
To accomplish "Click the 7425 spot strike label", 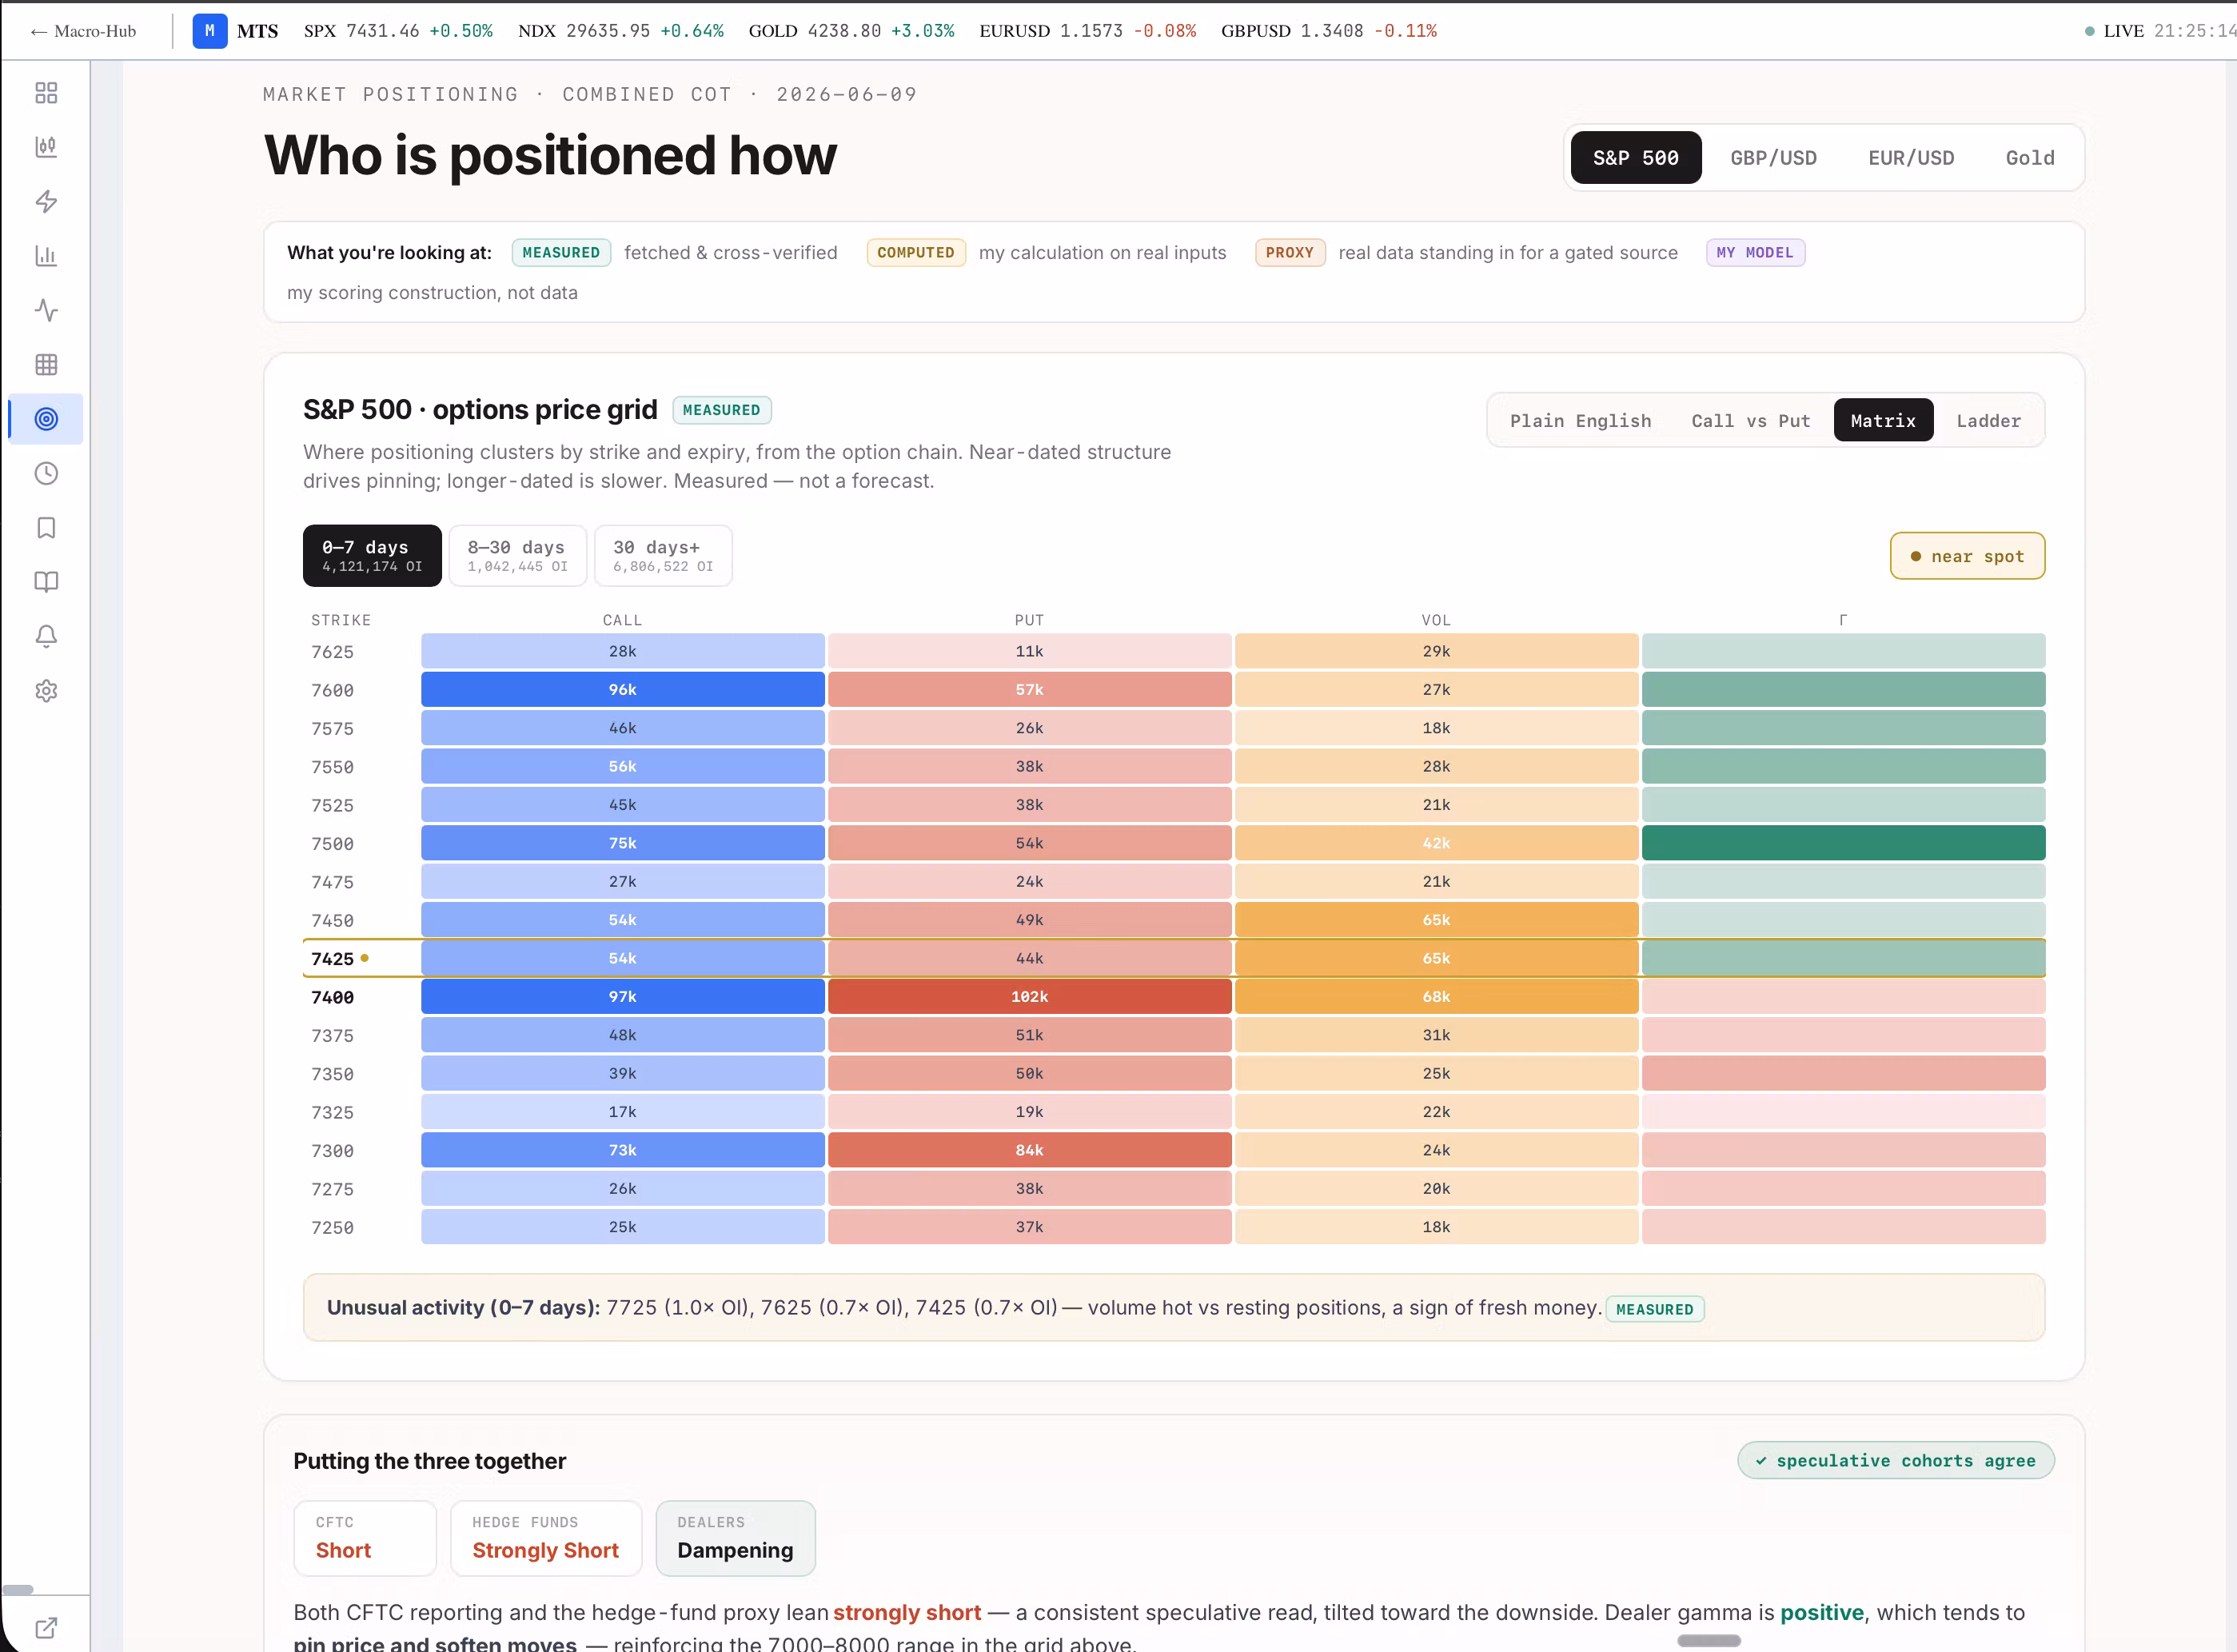I will point(332,959).
